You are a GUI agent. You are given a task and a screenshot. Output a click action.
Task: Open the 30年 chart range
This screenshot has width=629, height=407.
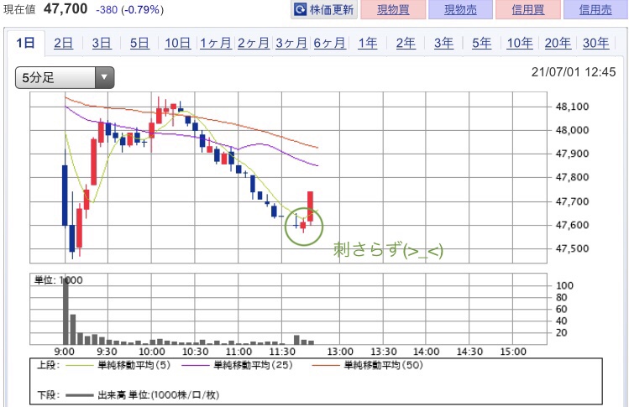tap(595, 43)
